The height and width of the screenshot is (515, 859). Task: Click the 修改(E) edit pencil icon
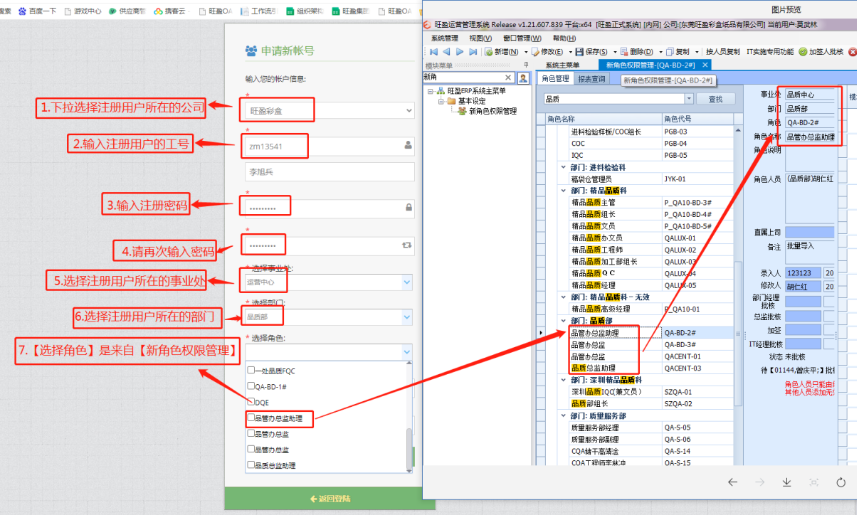[x=535, y=52]
